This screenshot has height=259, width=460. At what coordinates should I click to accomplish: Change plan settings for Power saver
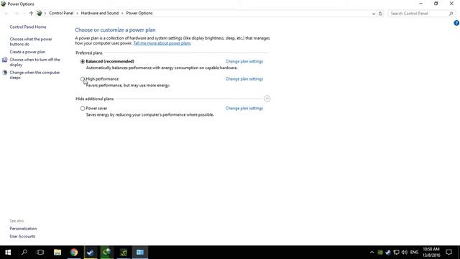(x=244, y=109)
